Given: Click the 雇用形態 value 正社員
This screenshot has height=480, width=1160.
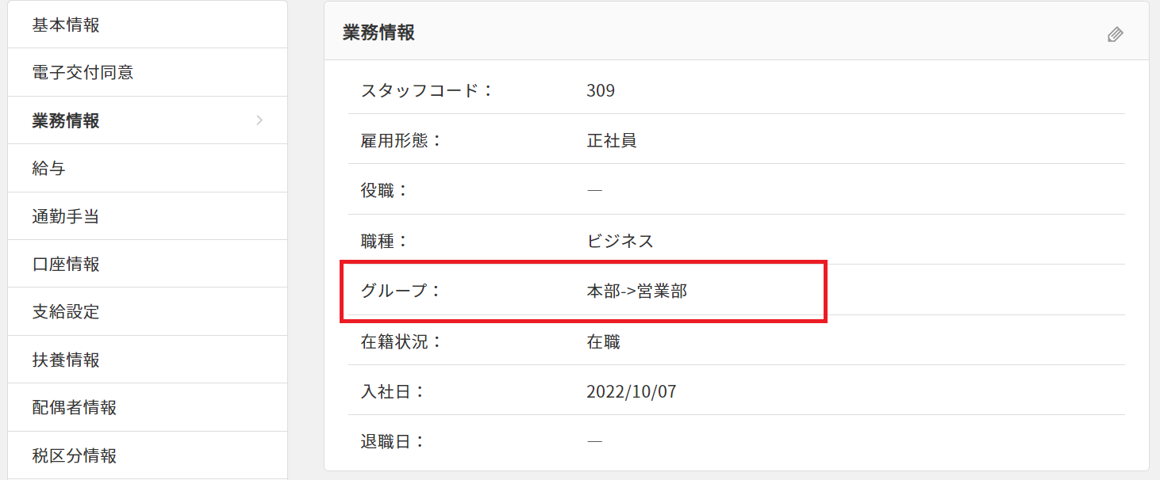Looking at the screenshot, I should coord(612,141).
